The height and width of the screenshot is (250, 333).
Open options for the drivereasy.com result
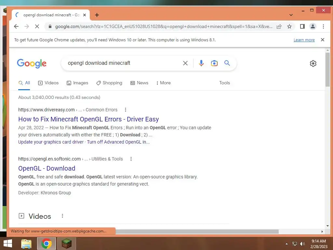tap(126, 110)
